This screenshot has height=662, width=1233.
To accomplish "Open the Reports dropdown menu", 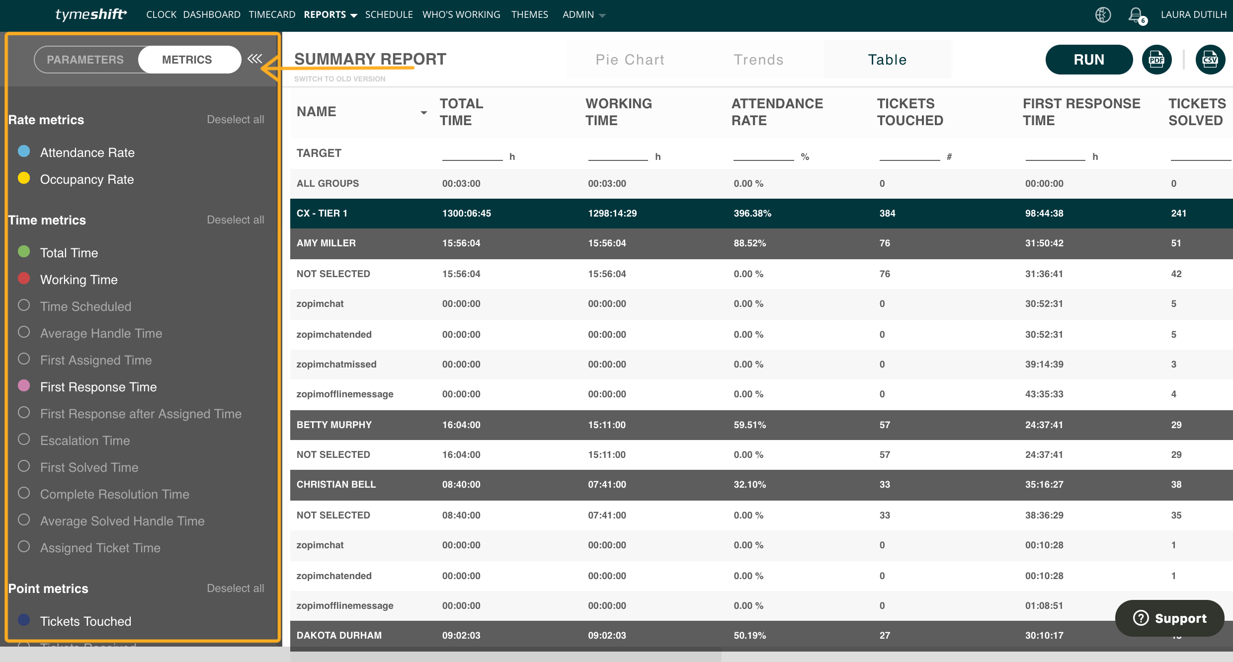I will click(x=330, y=15).
